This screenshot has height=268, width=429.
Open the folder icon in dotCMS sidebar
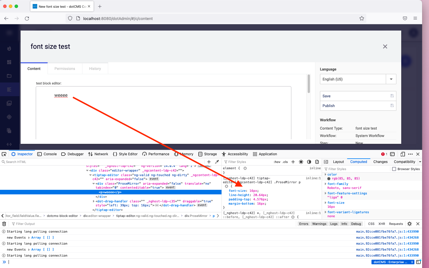point(9,76)
